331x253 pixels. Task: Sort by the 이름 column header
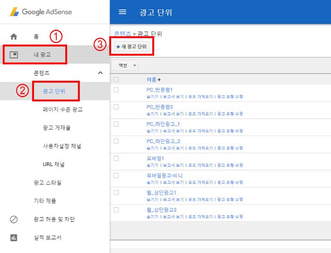click(151, 80)
